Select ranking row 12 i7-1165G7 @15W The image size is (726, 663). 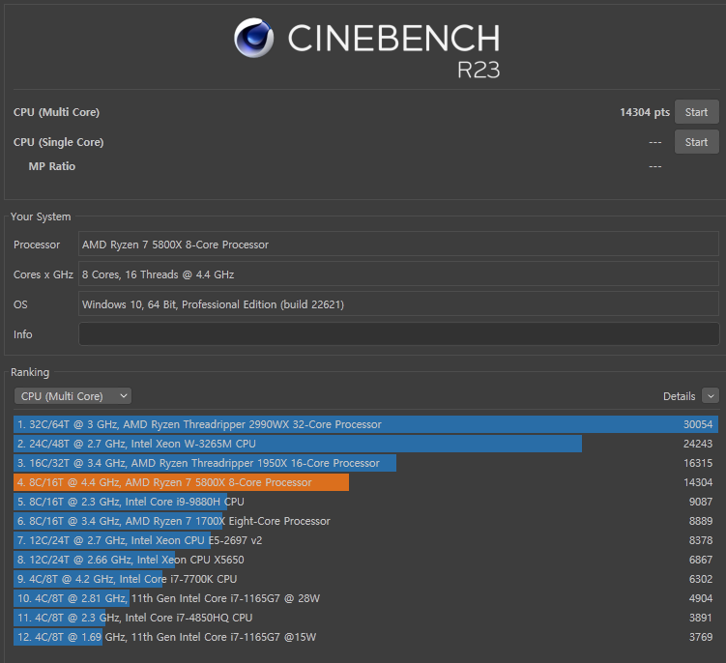[x=365, y=637]
